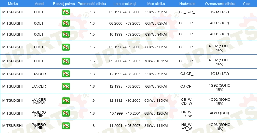Click fuel icon in Lancer 1.3 row
The width and height of the screenshot is (257, 133).
(66, 74)
